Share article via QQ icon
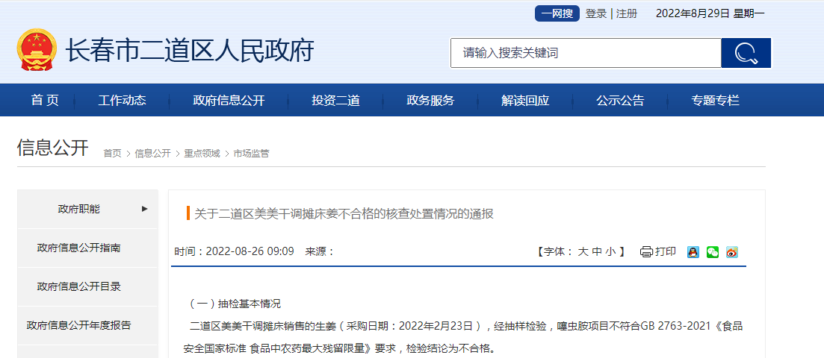The height and width of the screenshot is (358, 824). point(693,252)
